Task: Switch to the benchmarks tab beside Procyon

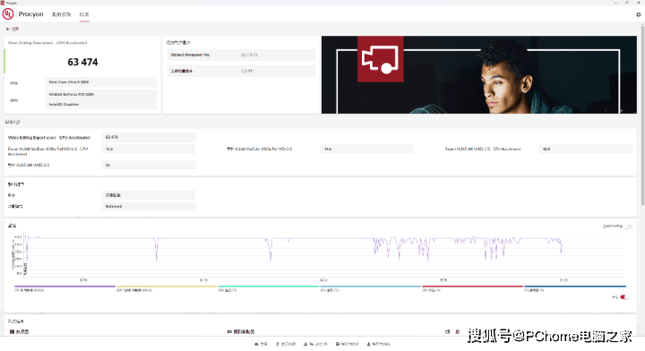Action: 61,14
